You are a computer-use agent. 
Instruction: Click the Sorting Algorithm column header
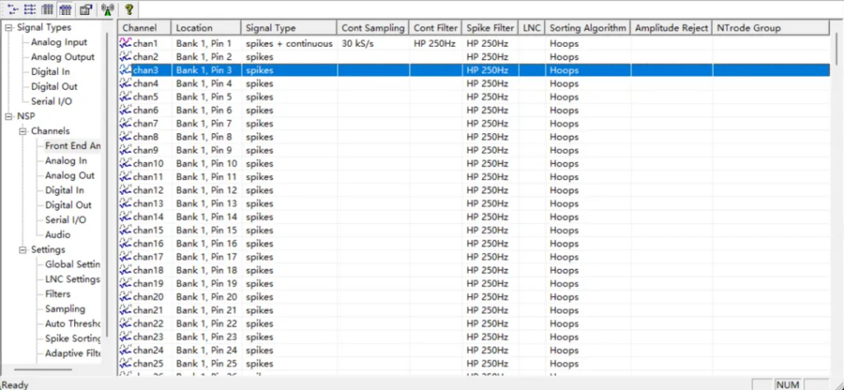[x=588, y=28]
